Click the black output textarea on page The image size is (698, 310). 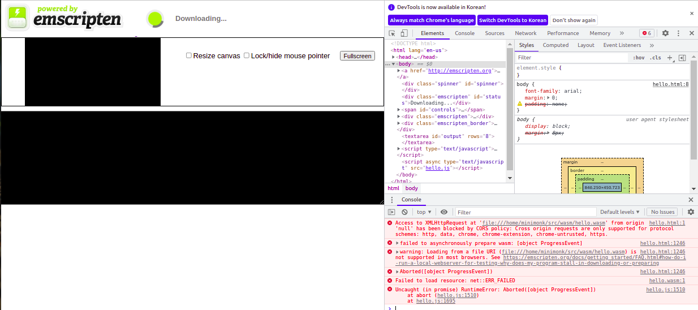(x=192, y=158)
